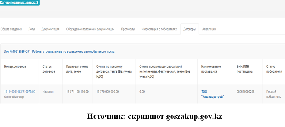This screenshot has width=285, height=127.
Task: Click the Номер договора column header
Action: pyautogui.click(x=15, y=67)
